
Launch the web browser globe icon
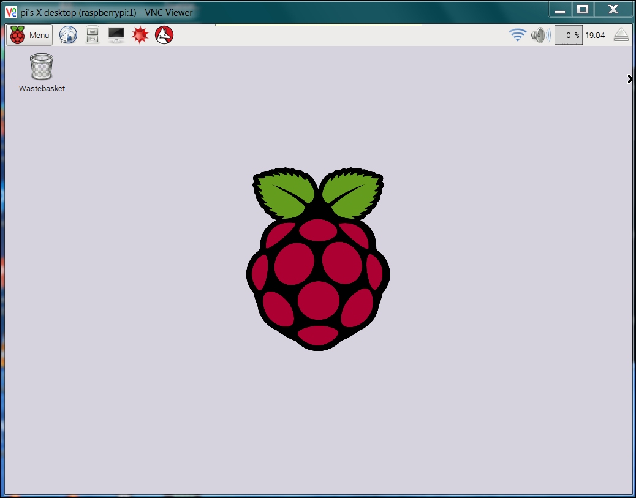pos(68,35)
